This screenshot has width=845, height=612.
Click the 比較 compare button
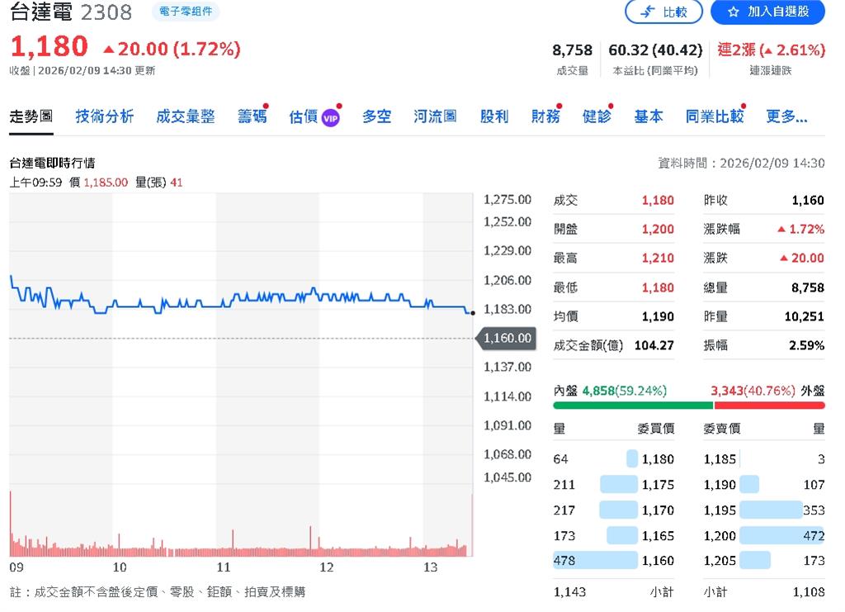pyautogui.click(x=663, y=12)
